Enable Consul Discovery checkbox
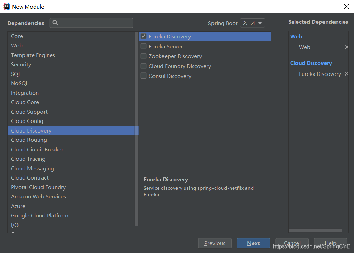The height and width of the screenshot is (253, 354). coord(143,76)
